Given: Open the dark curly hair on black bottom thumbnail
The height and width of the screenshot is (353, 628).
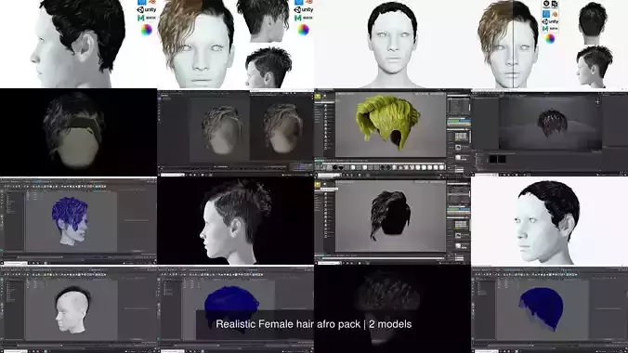Looking at the screenshot, I should click(x=392, y=309).
